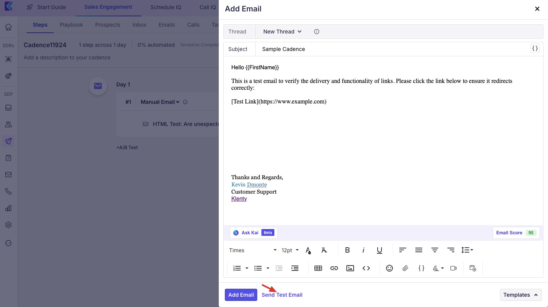Underline the selected email text

tap(380, 250)
